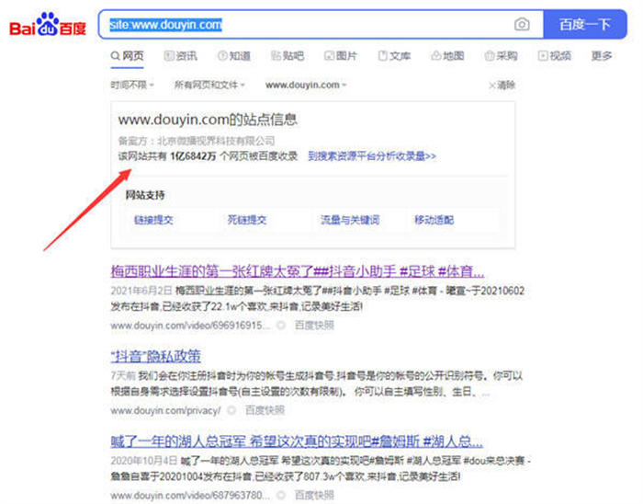Open 到搜索资源平台分析收录量 link
The image size is (643, 504).
coord(372,156)
